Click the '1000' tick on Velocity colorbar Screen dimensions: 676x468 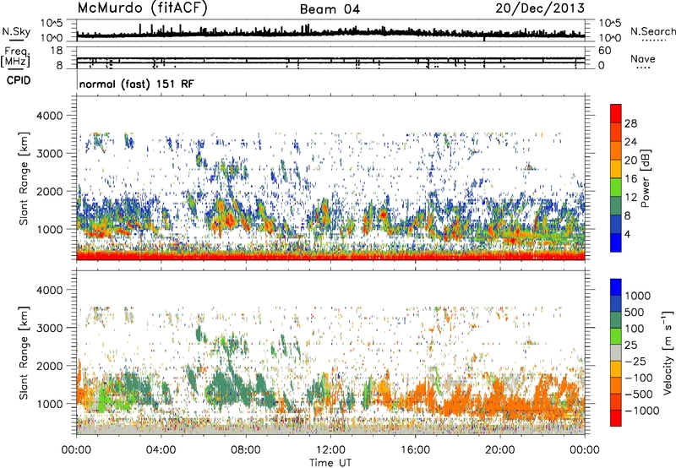coord(638,296)
